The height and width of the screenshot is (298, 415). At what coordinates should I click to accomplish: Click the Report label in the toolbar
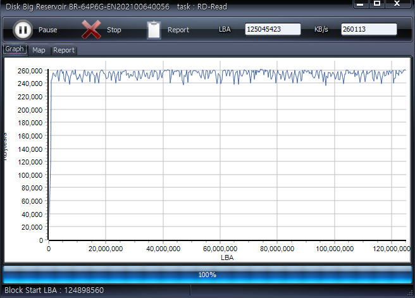[x=178, y=30]
